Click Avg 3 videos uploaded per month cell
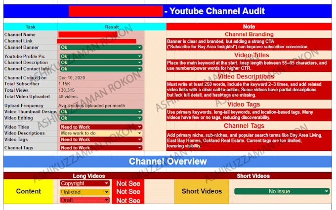The image size is (336, 210). coord(101,105)
